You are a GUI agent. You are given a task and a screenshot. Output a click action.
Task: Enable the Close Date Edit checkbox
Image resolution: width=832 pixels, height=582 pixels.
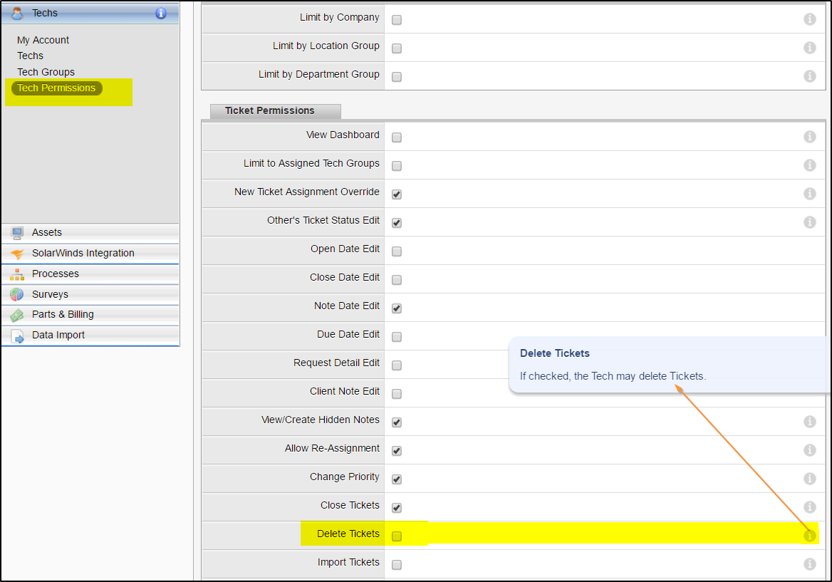(x=396, y=280)
